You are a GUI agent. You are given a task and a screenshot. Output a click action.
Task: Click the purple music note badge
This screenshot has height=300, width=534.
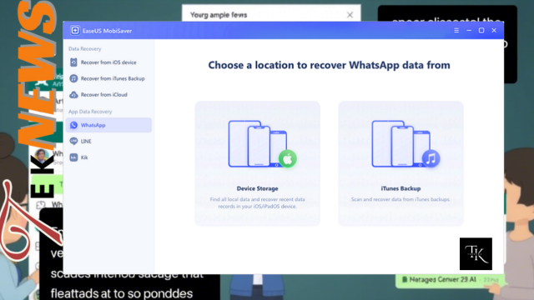click(x=431, y=159)
